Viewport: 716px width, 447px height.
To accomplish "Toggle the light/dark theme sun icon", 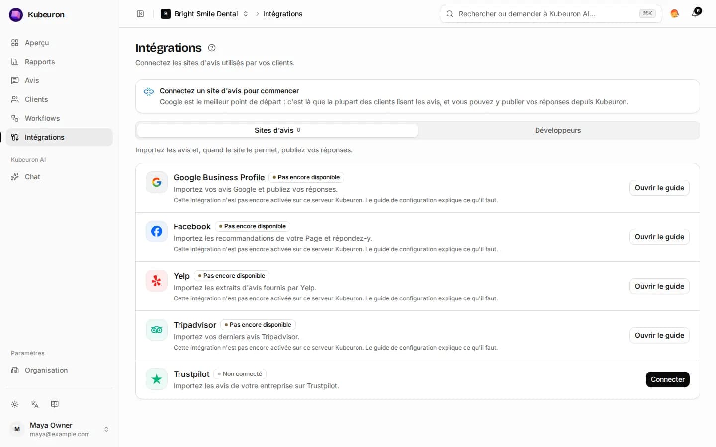I will (15, 404).
